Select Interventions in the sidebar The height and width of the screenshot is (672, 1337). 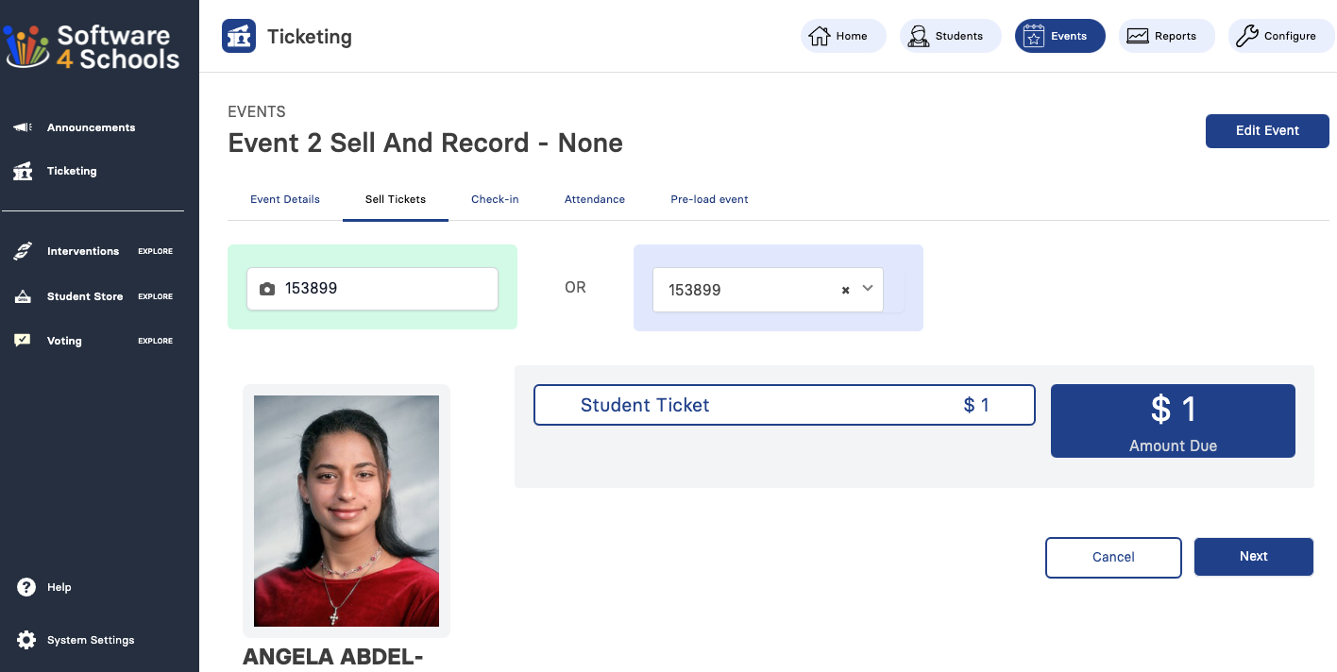[83, 251]
